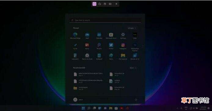Expand More recommended items

[133, 68]
